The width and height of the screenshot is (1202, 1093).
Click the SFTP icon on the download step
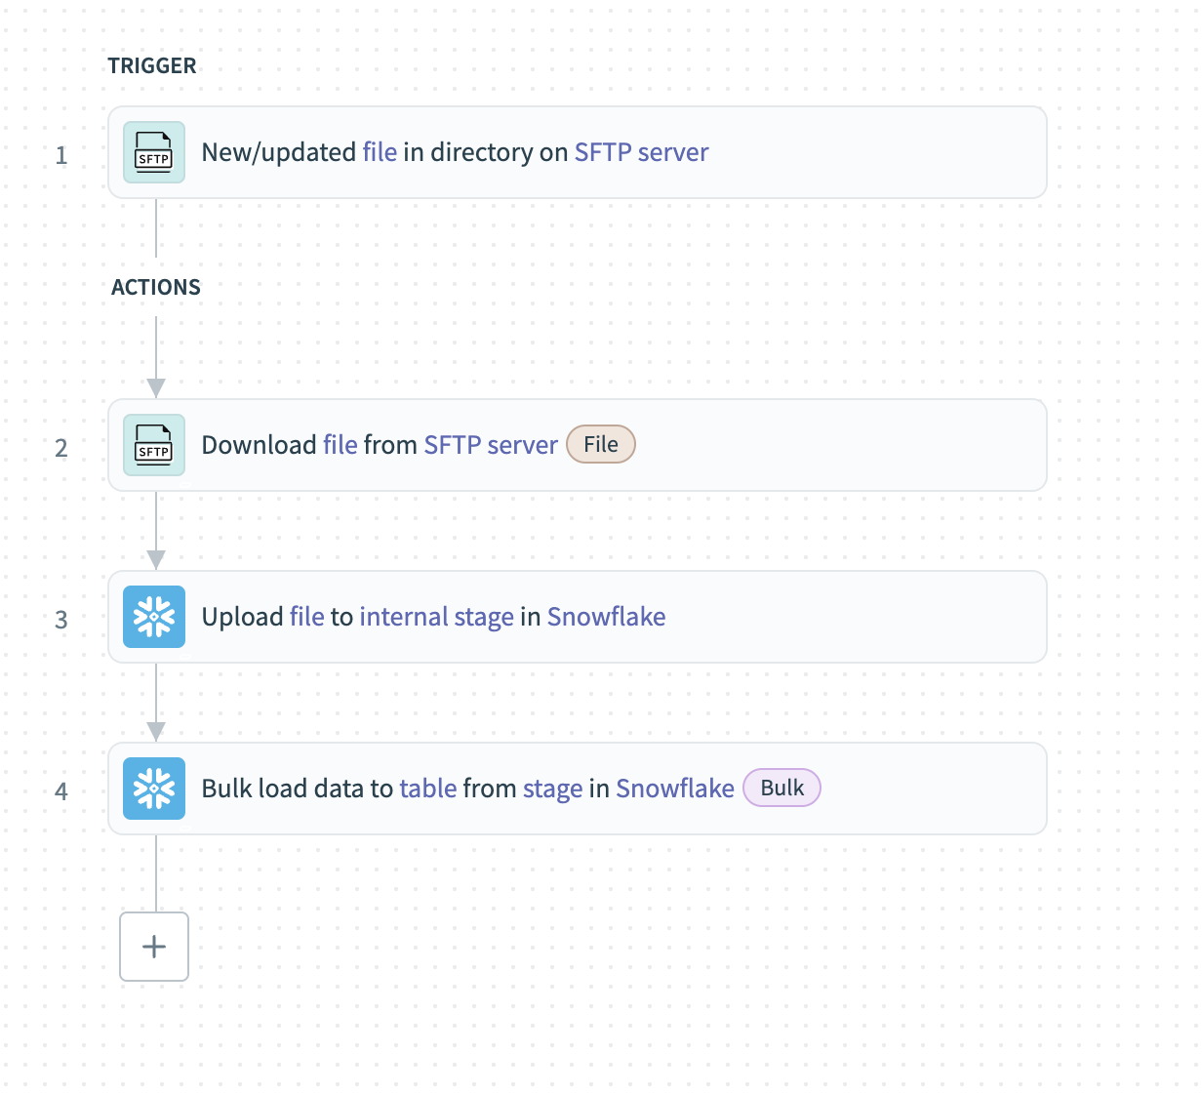(153, 445)
